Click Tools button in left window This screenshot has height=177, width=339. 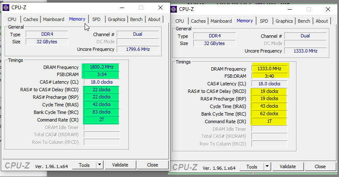[84, 165]
